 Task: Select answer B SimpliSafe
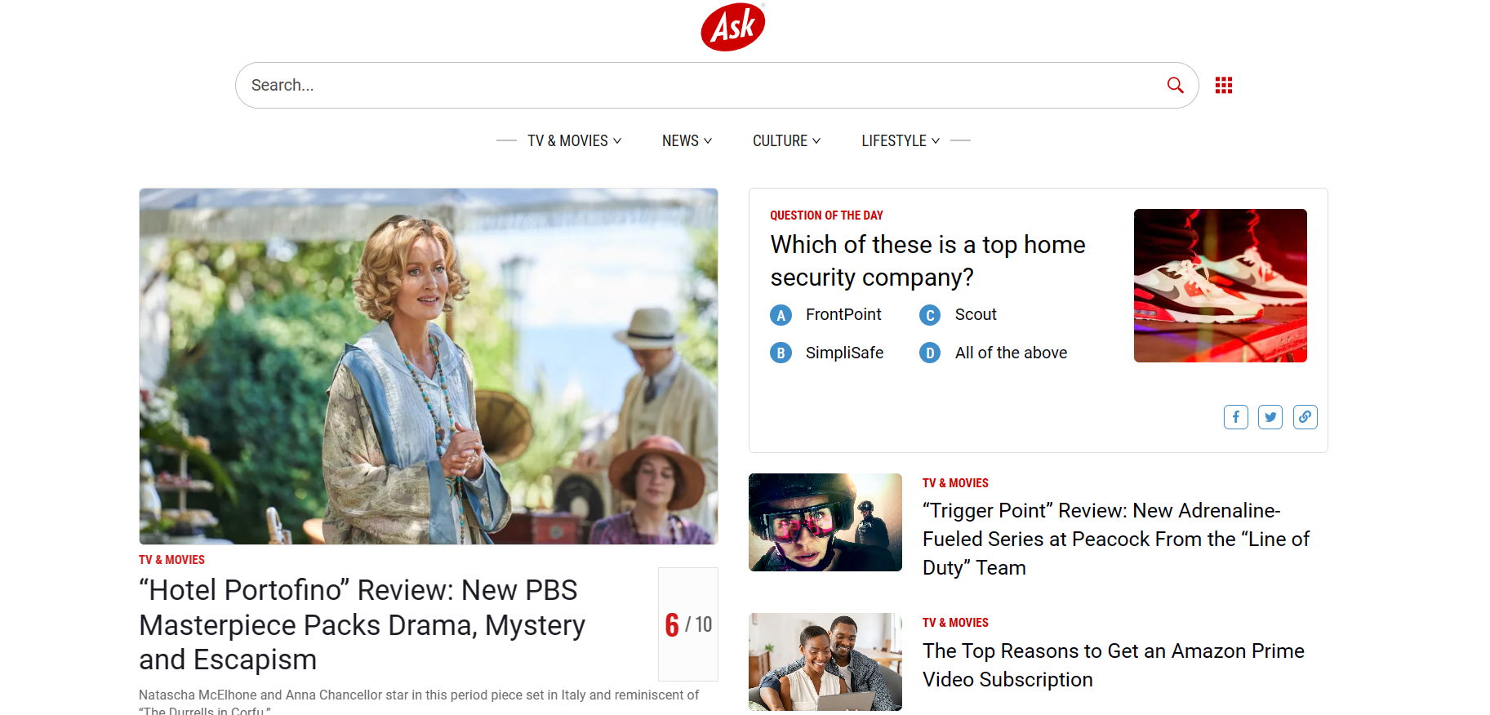(x=827, y=353)
